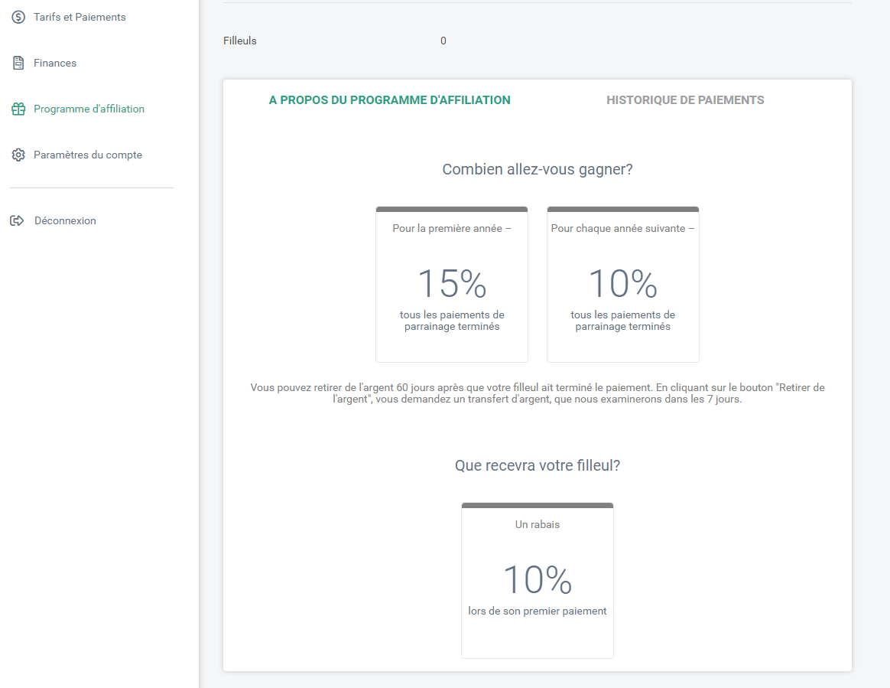Screen dimensions: 890x688
Task: Switch to A propos du programme d'affiliation tab
Action: coord(389,100)
